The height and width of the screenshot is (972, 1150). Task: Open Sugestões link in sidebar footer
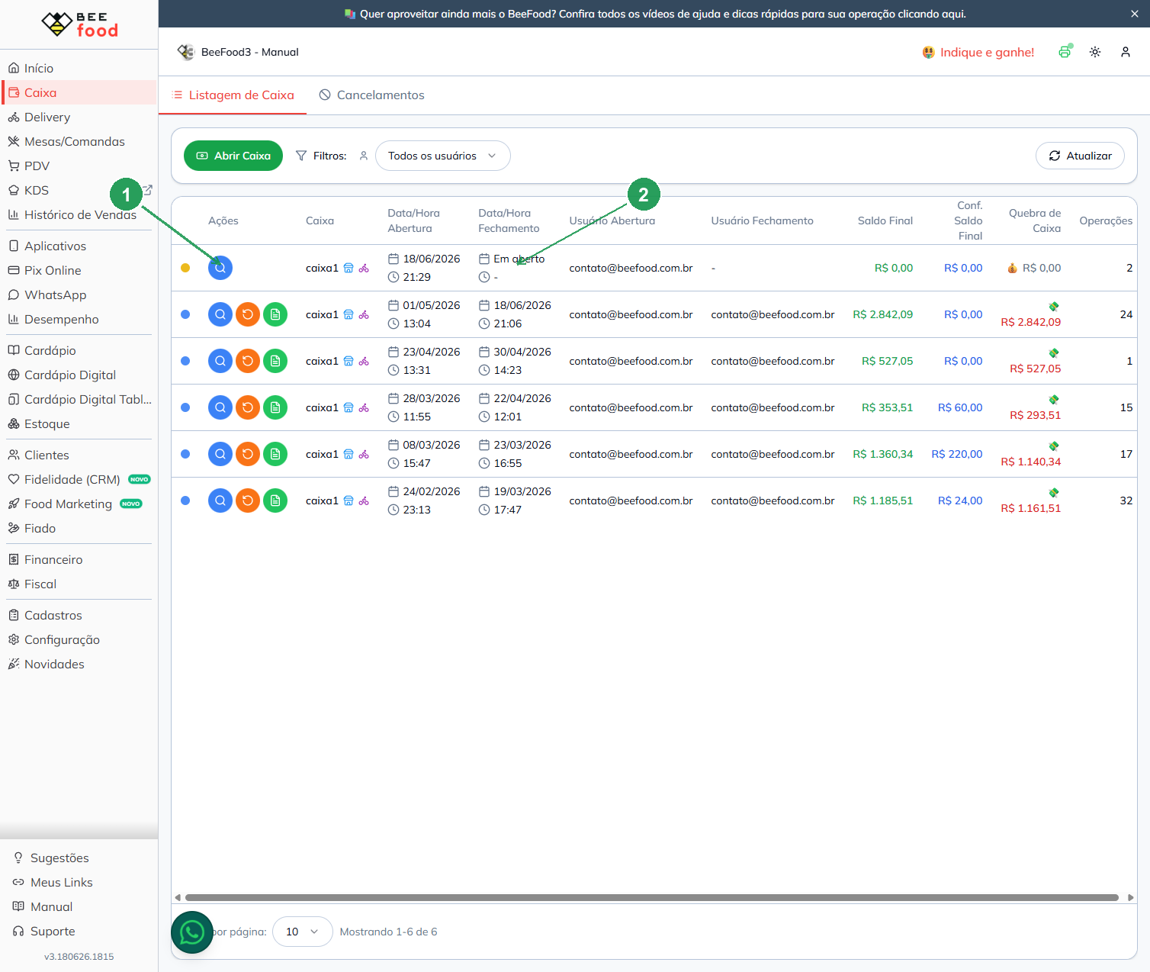pos(79,858)
